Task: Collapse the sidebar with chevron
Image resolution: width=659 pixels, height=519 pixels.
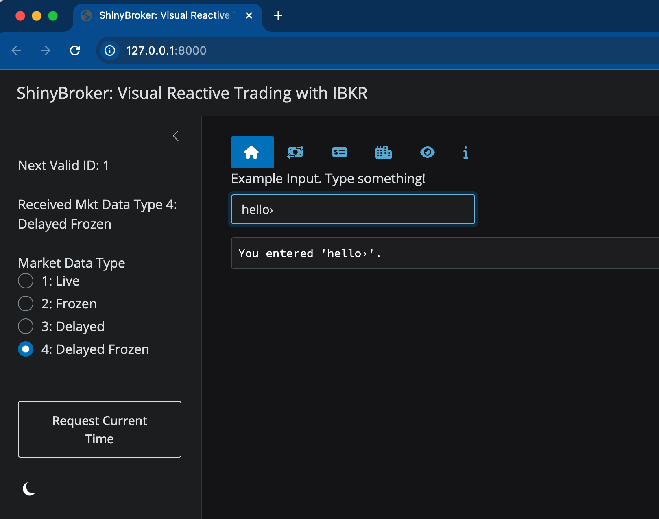Action: pos(176,136)
